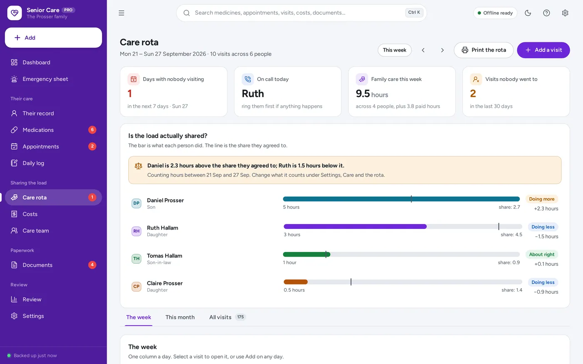Open the help question mark icon
This screenshot has height=364, width=583.
coord(547,13)
